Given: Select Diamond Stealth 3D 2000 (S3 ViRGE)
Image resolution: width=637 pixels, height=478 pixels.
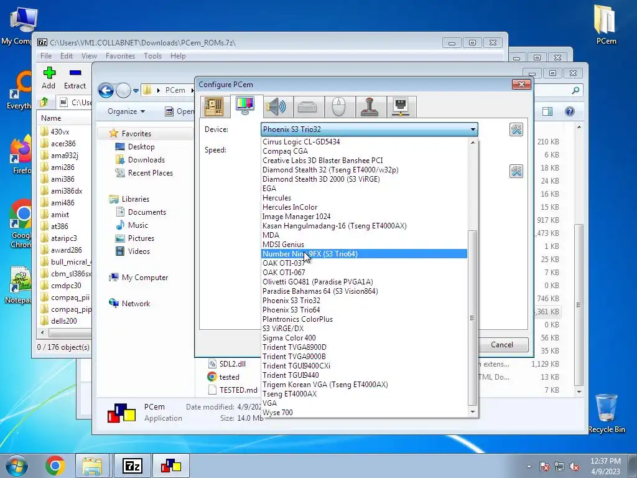Looking at the screenshot, I should tap(365, 179).
